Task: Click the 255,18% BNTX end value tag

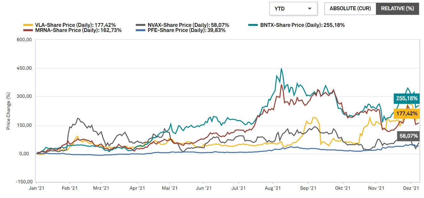Action: pyautogui.click(x=406, y=98)
